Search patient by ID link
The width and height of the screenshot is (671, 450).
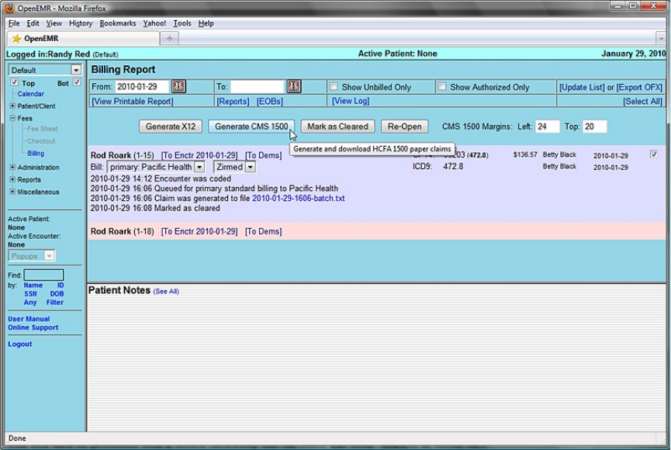coord(61,286)
